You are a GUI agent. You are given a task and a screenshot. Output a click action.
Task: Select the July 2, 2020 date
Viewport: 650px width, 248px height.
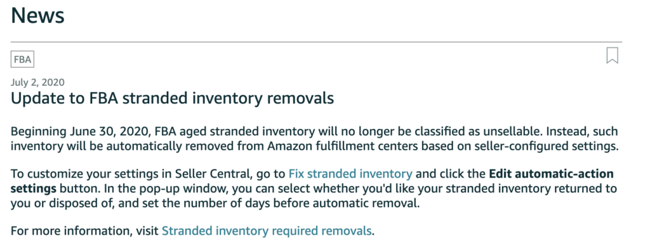click(x=37, y=82)
